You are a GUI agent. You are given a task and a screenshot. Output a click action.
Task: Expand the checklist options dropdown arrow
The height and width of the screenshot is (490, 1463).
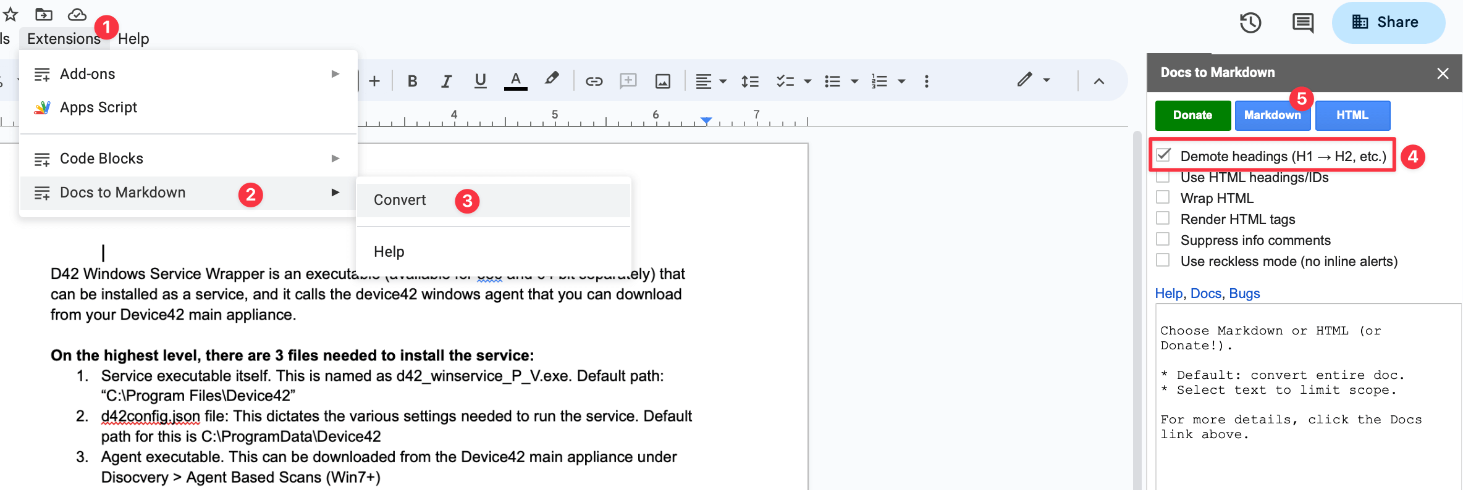[x=807, y=81]
